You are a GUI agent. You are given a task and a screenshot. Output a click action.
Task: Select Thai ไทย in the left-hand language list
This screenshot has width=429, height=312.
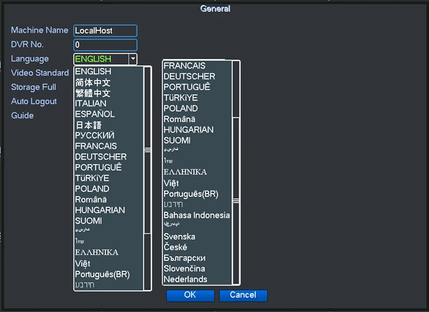(x=109, y=241)
